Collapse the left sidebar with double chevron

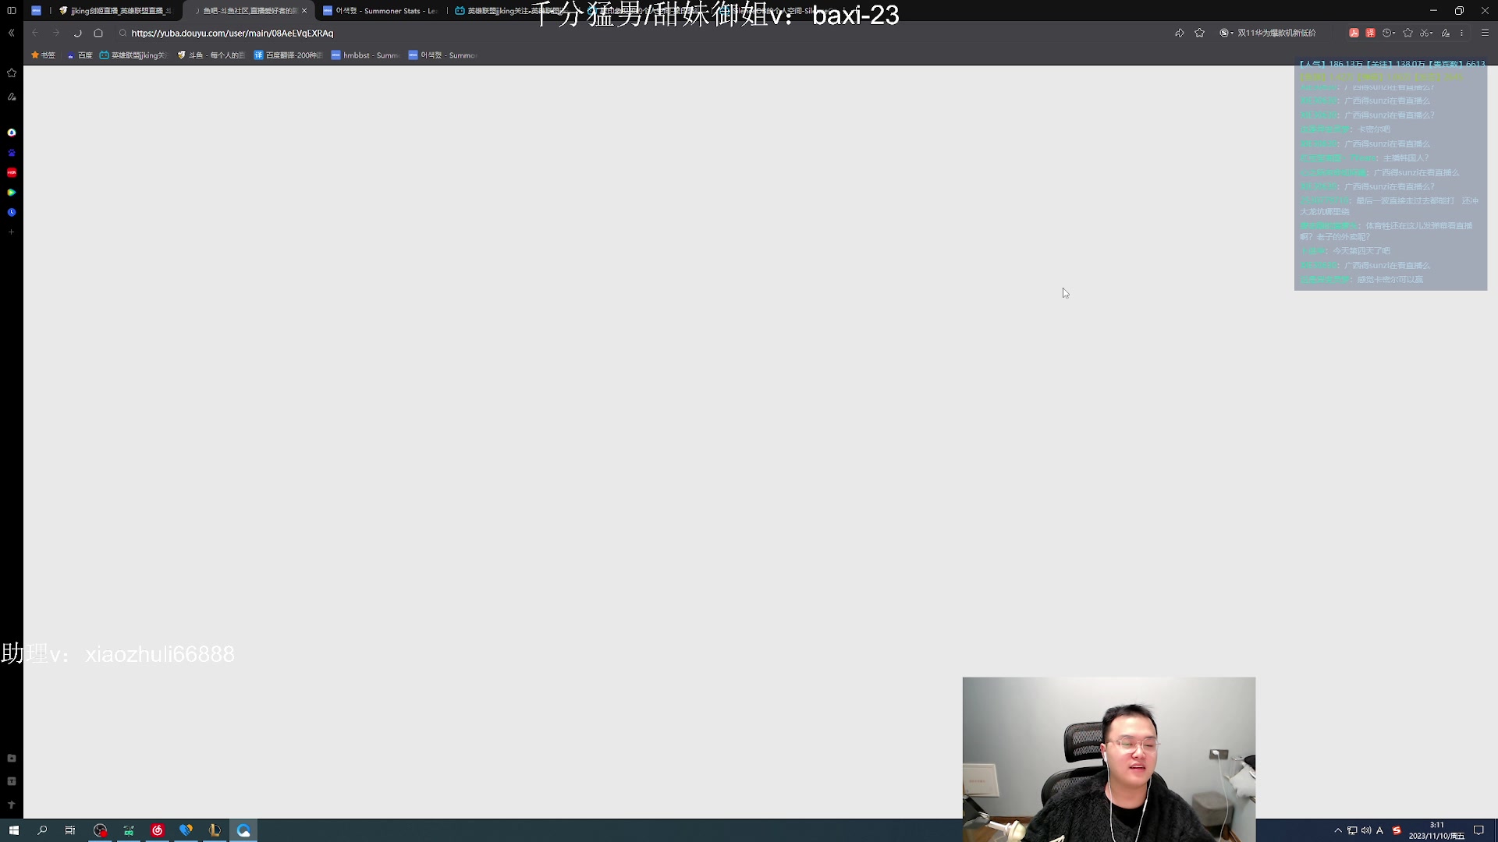coord(12,33)
